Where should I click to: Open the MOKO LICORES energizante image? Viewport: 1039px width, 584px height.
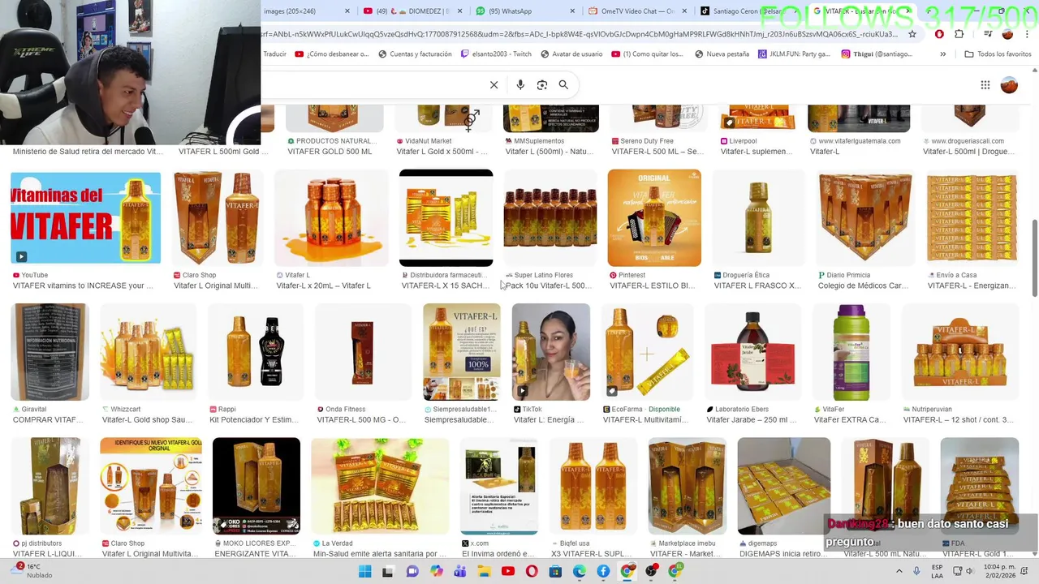[257, 486]
